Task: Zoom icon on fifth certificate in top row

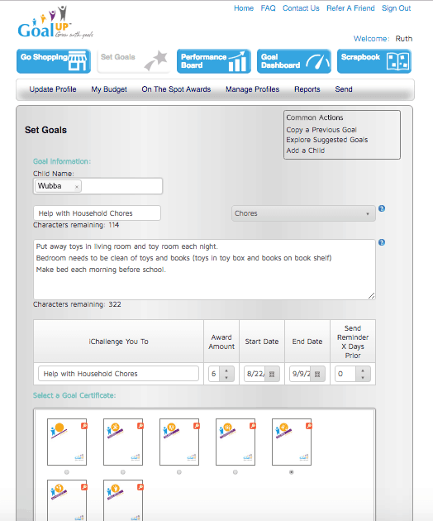Action: point(308,426)
